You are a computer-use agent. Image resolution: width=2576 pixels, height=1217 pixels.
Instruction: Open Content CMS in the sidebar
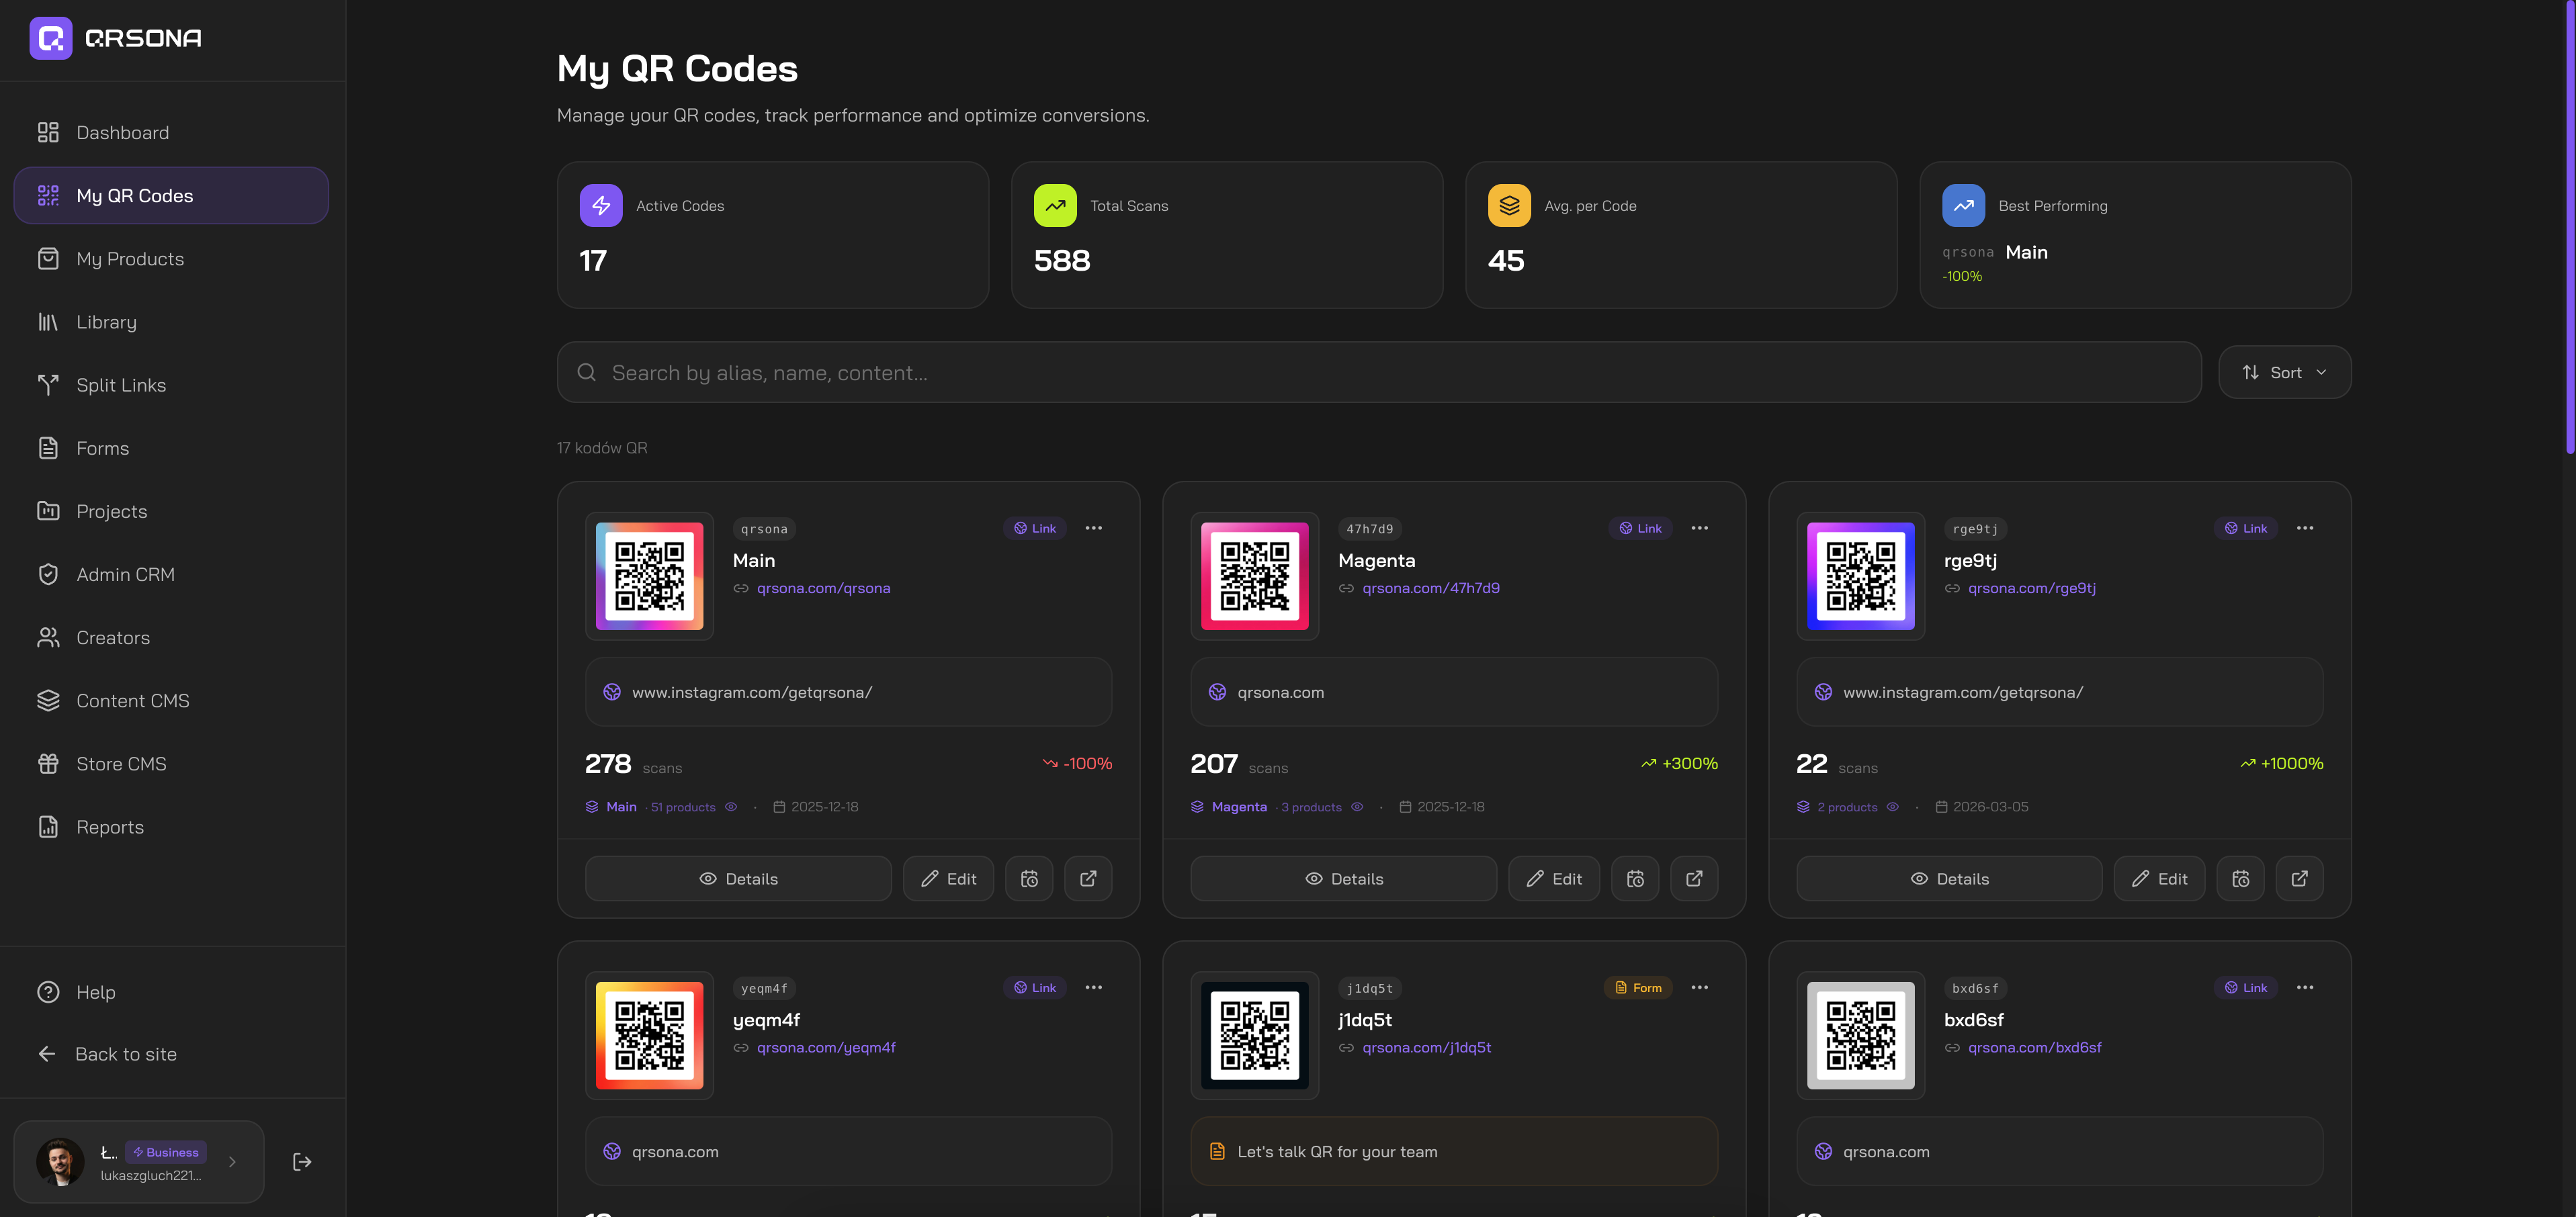pyautogui.click(x=171, y=700)
